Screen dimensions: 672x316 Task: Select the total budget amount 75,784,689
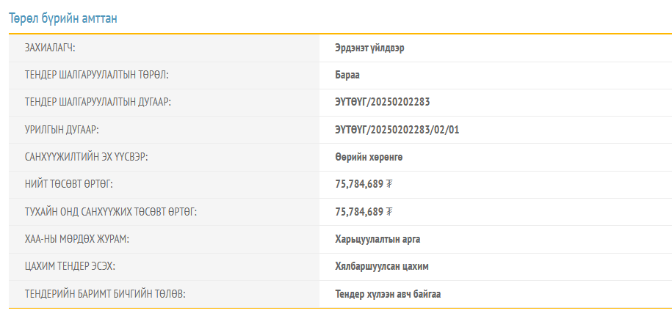[358, 185]
